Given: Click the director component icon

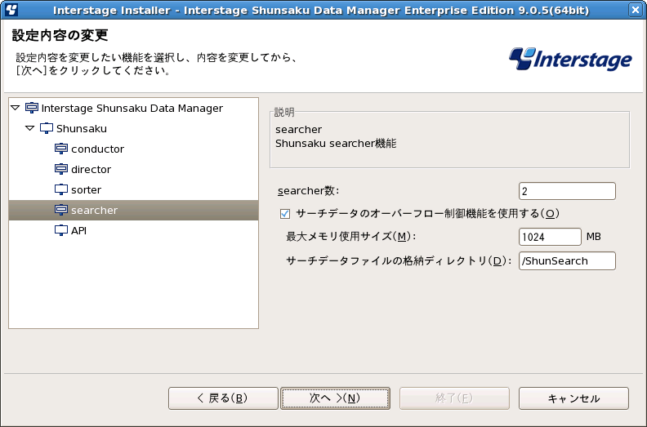Looking at the screenshot, I should pos(61,169).
